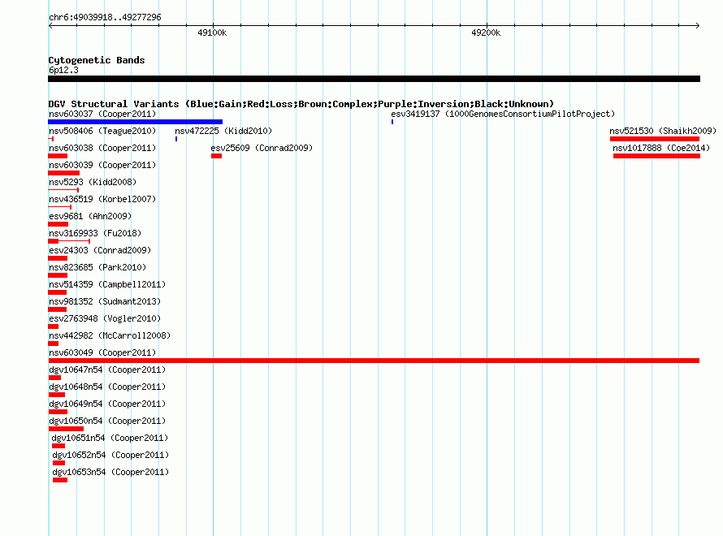Select the small blue esv3419137 gain marker
The image size is (723, 536).
pyautogui.click(x=392, y=122)
